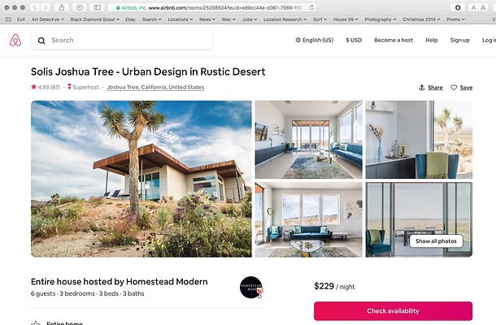Viewport: 496px width, 325px height.
Task: Click the Check availability button
Action: coord(394,311)
